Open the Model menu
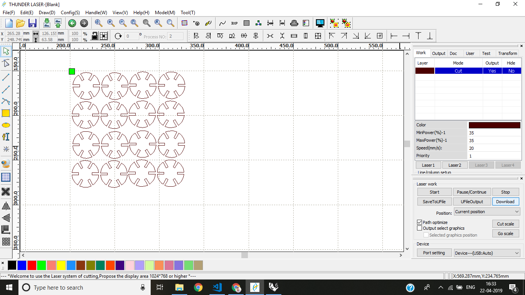The image size is (525, 295). coord(165,13)
